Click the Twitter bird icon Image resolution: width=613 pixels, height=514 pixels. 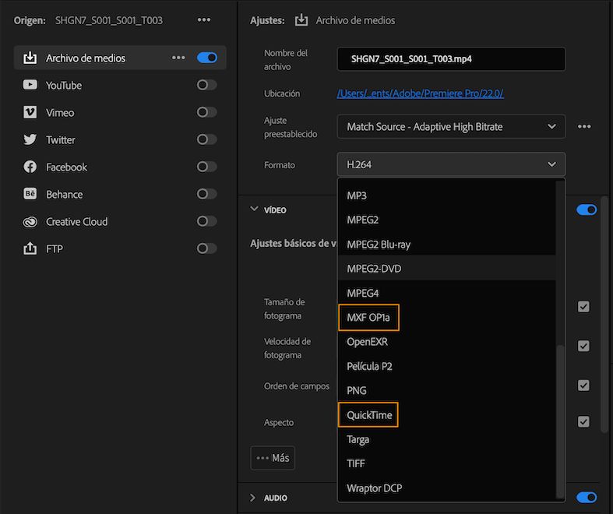click(x=30, y=139)
